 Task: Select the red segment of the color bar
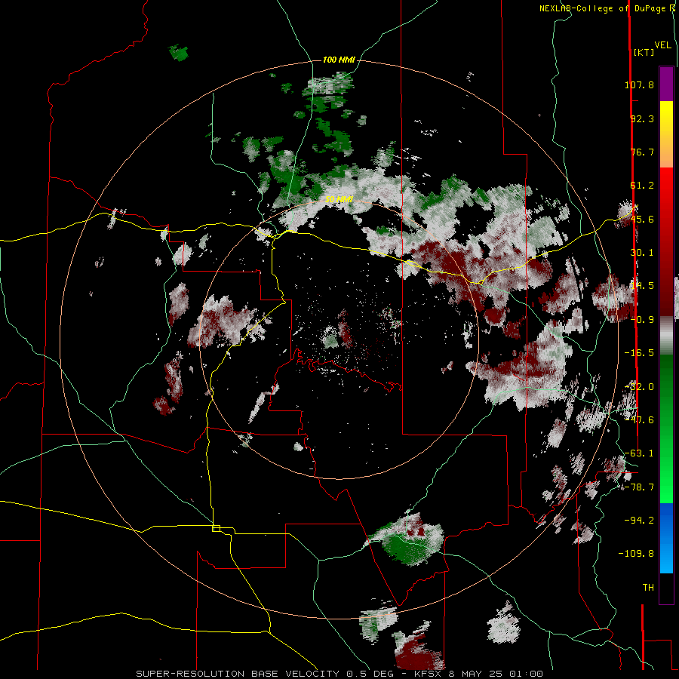(x=666, y=241)
